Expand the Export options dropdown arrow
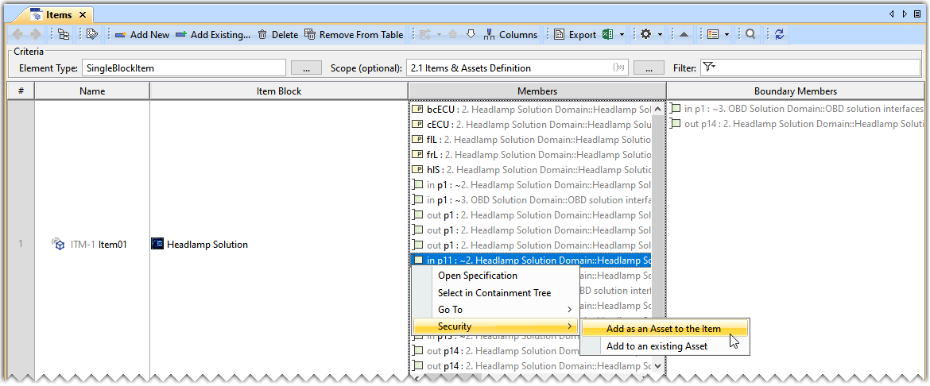This screenshot has height=386, width=930. tap(622, 34)
